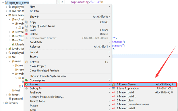This screenshot has width=178, height=111.
Task: Click the m2 icon next to Maven clean
Action: 114,100
